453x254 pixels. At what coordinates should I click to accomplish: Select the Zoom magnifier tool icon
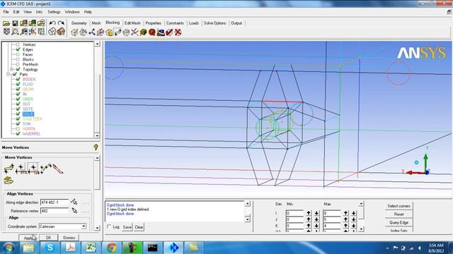15,31
